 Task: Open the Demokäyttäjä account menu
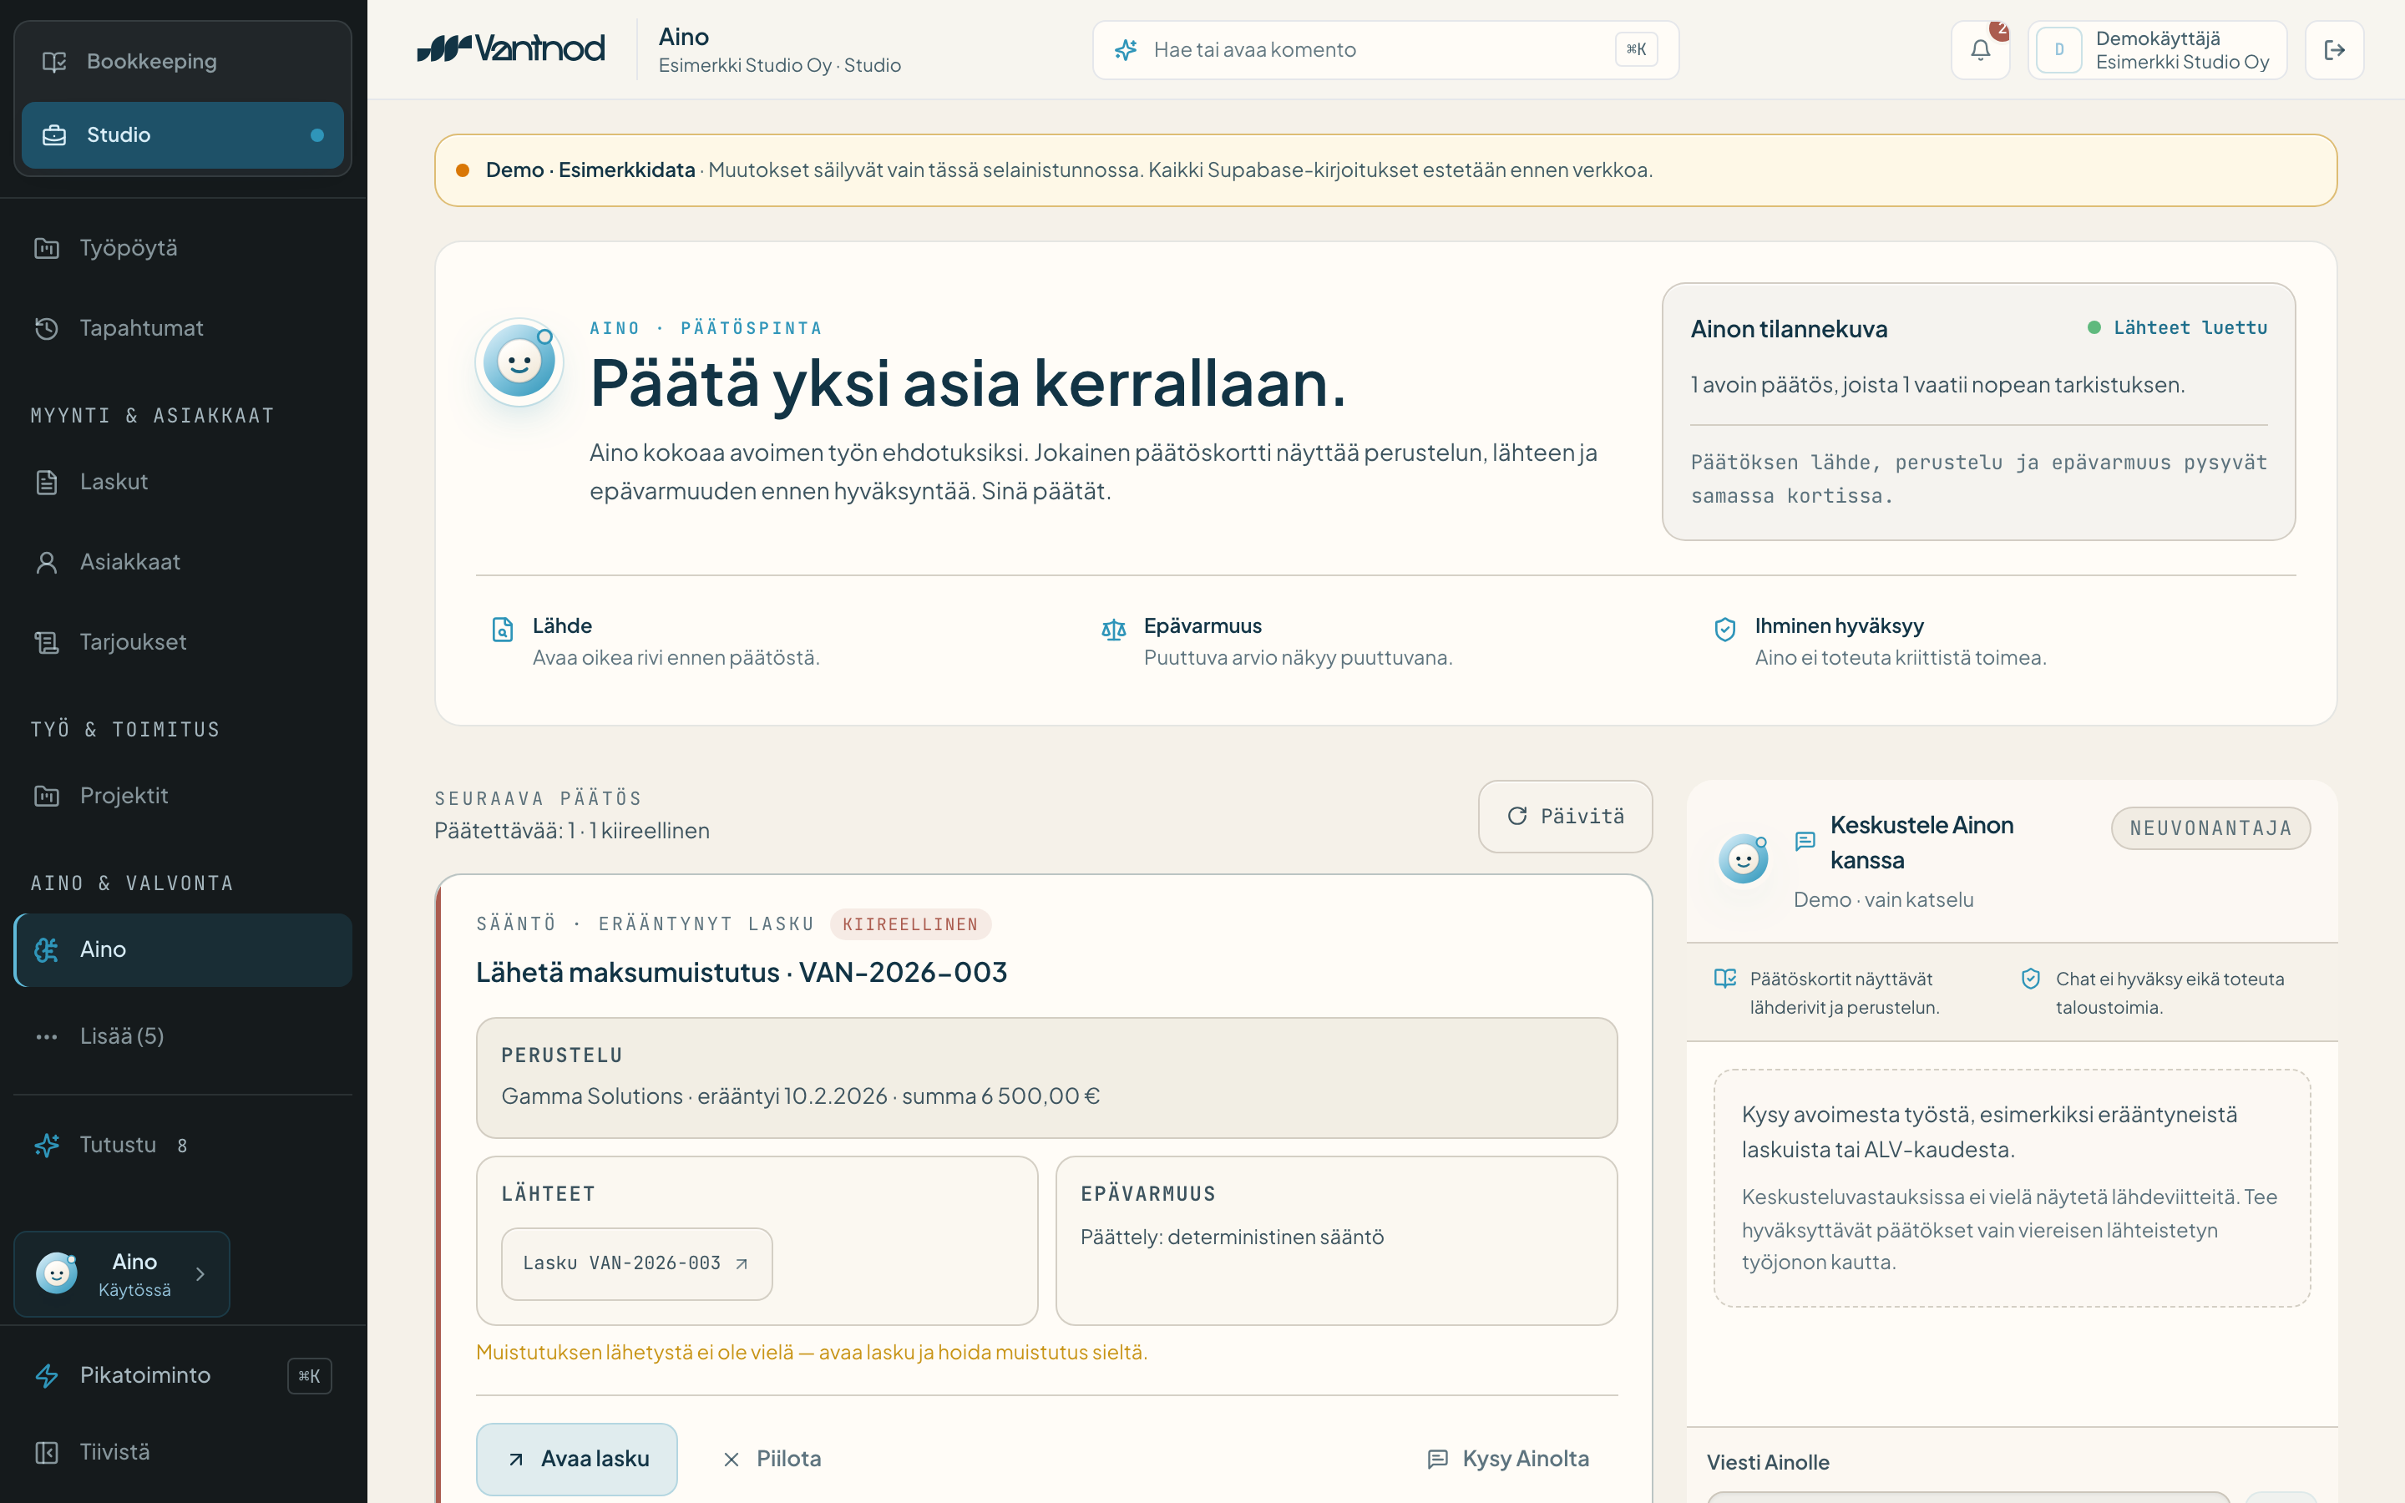click(2156, 50)
